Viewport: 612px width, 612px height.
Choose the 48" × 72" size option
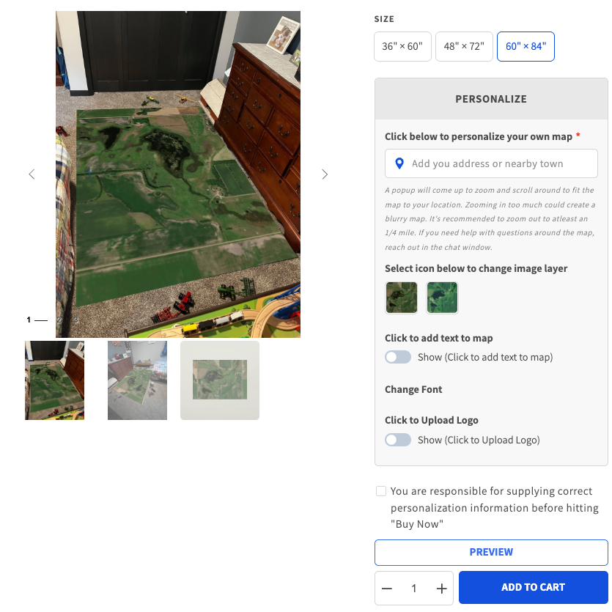(464, 46)
